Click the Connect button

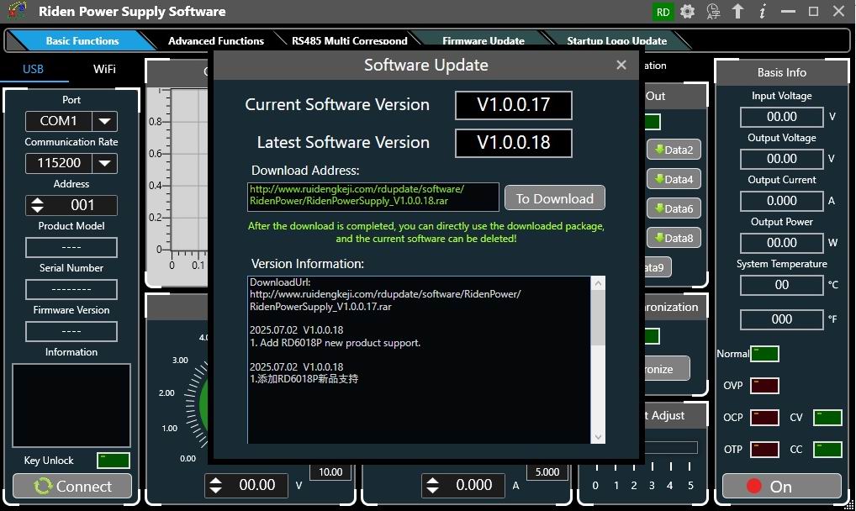coord(71,486)
